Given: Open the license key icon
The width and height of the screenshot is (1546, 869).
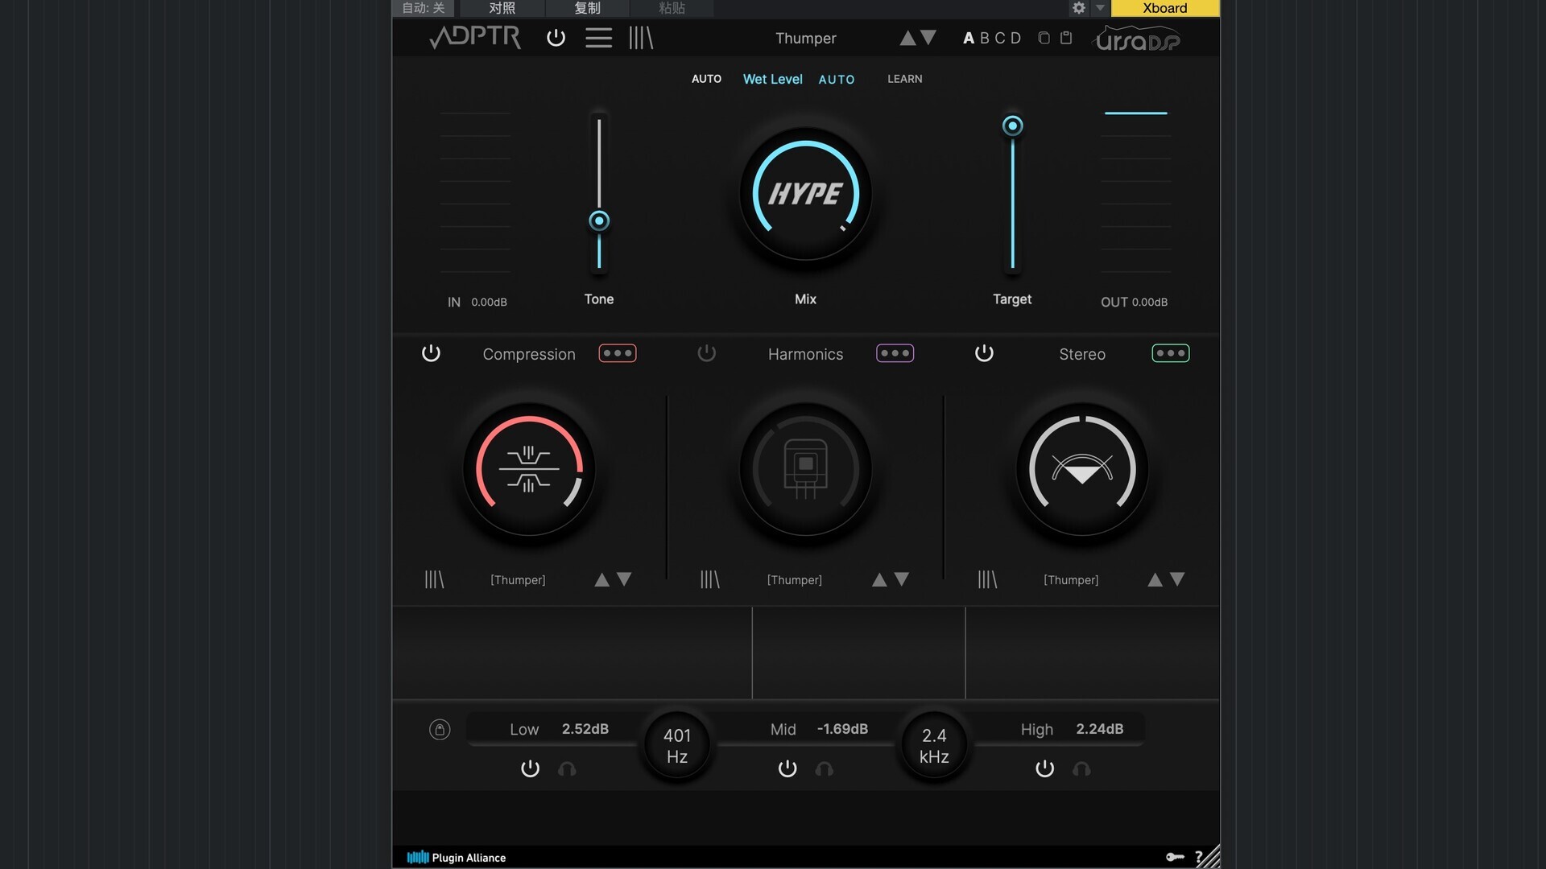Looking at the screenshot, I should click(1175, 857).
